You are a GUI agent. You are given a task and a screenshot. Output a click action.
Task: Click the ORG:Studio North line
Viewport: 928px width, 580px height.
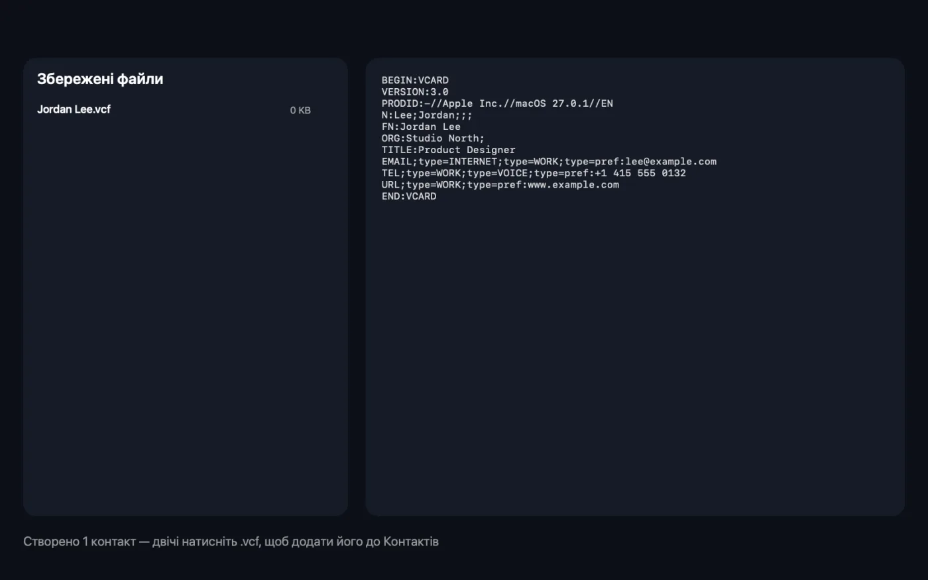pos(433,139)
